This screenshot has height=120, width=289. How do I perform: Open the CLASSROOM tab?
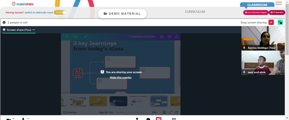click(257, 5)
